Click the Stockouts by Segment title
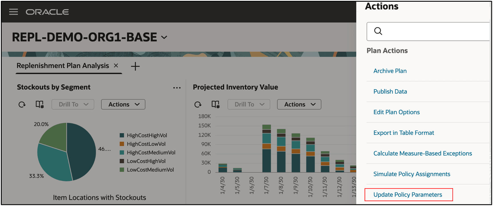Screen dimensions: 493x206 tap(54, 87)
